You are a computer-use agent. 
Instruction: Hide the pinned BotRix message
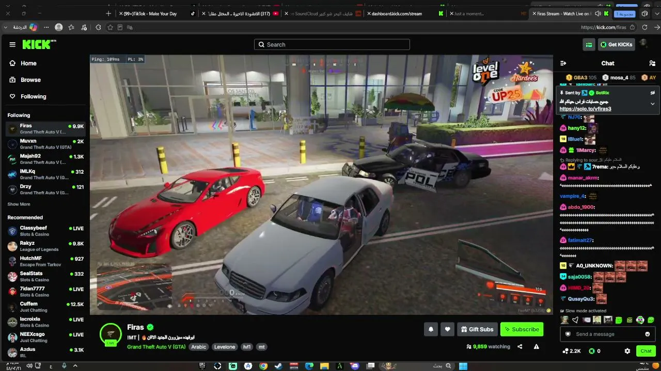[x=652, y=93]
